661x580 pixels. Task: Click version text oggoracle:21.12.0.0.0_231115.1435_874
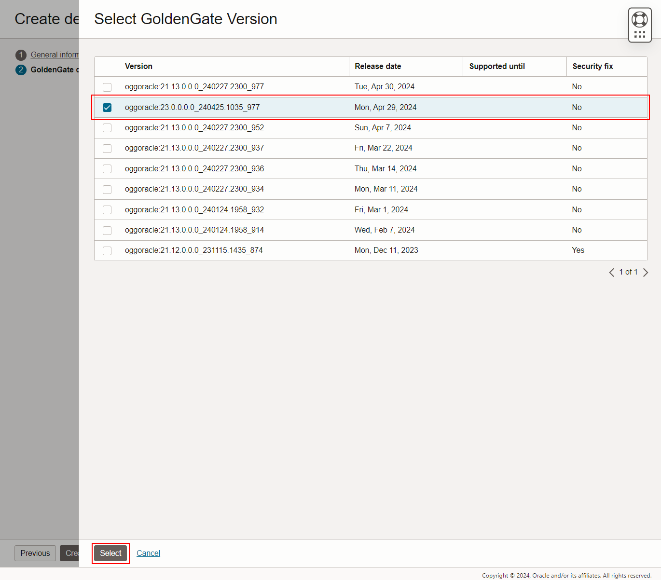click(194, 250)
